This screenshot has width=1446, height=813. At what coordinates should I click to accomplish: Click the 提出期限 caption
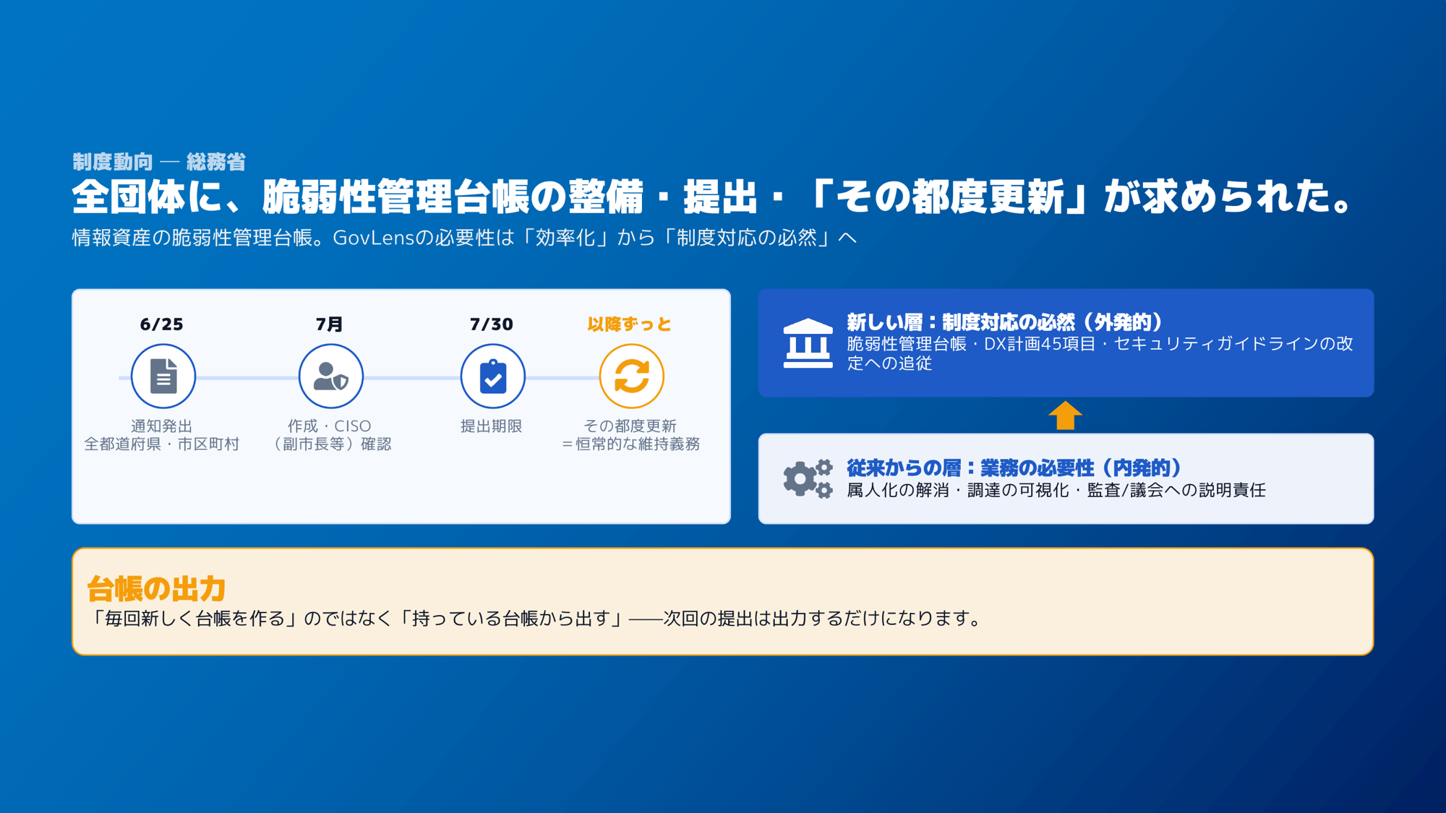492,426
